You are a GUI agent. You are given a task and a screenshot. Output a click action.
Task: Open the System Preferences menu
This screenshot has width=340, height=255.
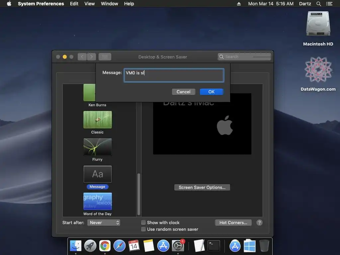pyautogui.click(x=41, y=4)
